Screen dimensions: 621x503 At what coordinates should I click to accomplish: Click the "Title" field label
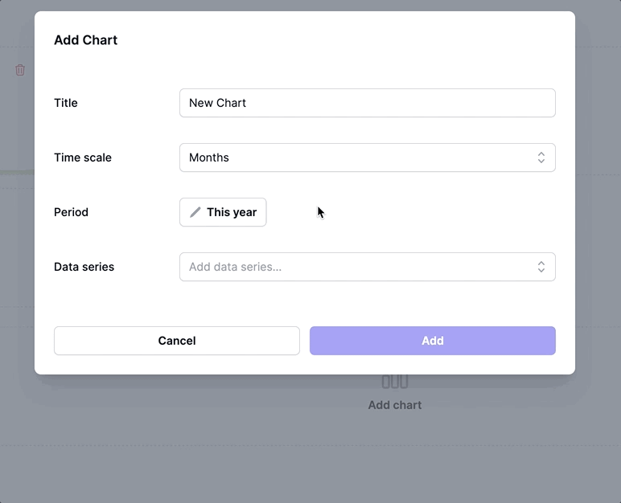click(x=66, y=103)
